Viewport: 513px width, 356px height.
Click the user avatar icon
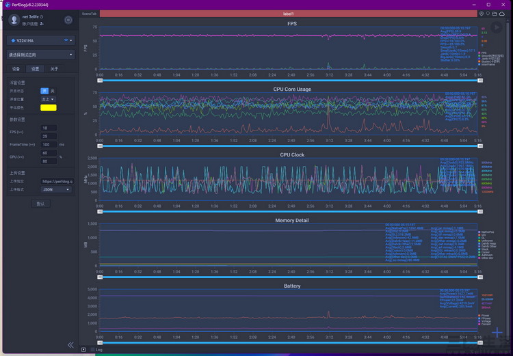tap(14, 20)
